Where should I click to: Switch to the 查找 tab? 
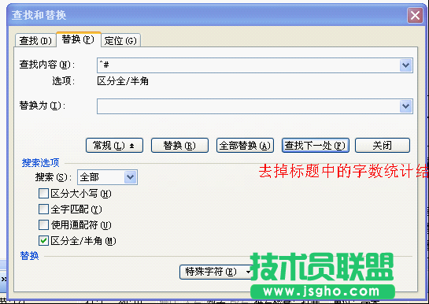point(35,40)
